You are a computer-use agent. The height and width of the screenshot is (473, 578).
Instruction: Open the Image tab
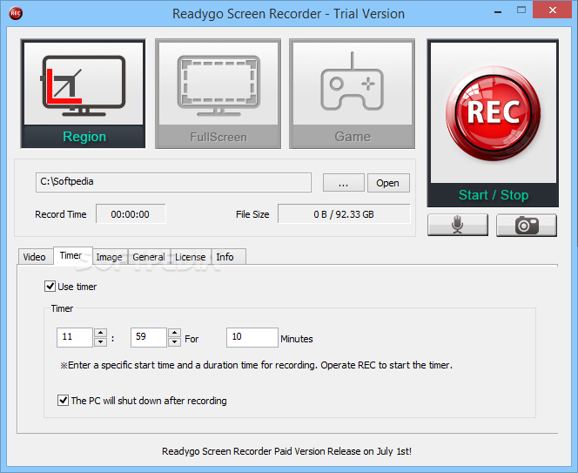pos(109,257)
